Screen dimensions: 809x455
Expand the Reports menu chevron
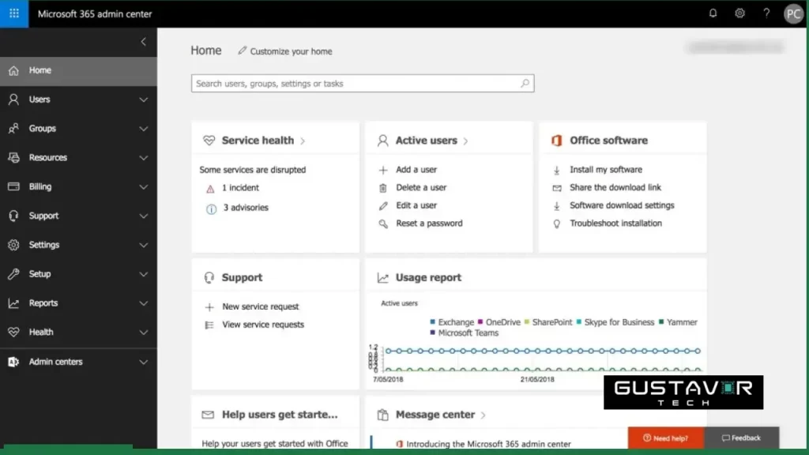144,303
